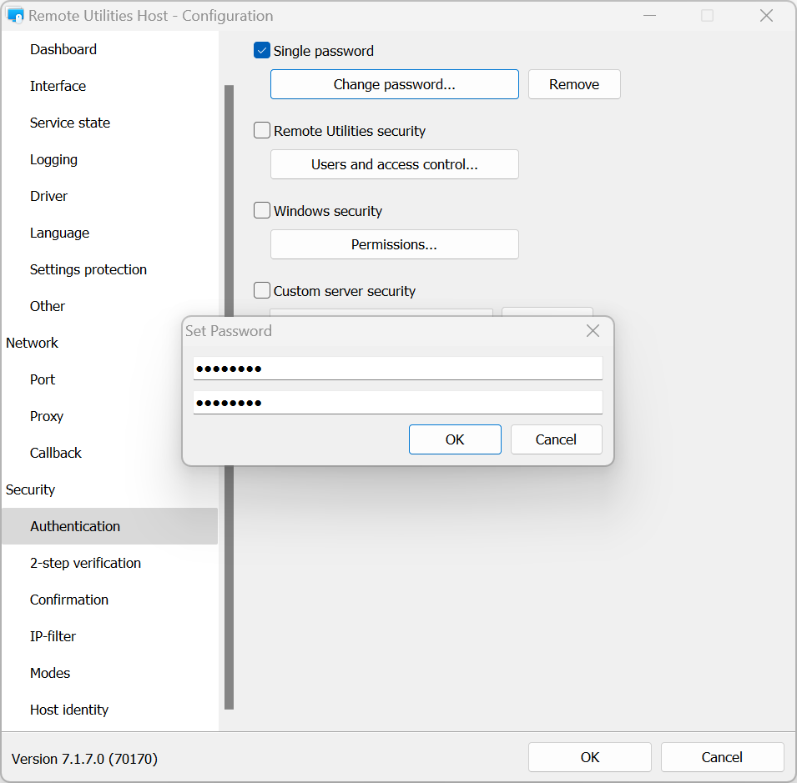This screenshot has width=797, height=783.
Task: Enable Remote Utilities security checkbox
Action: click(x=262, y=131)
